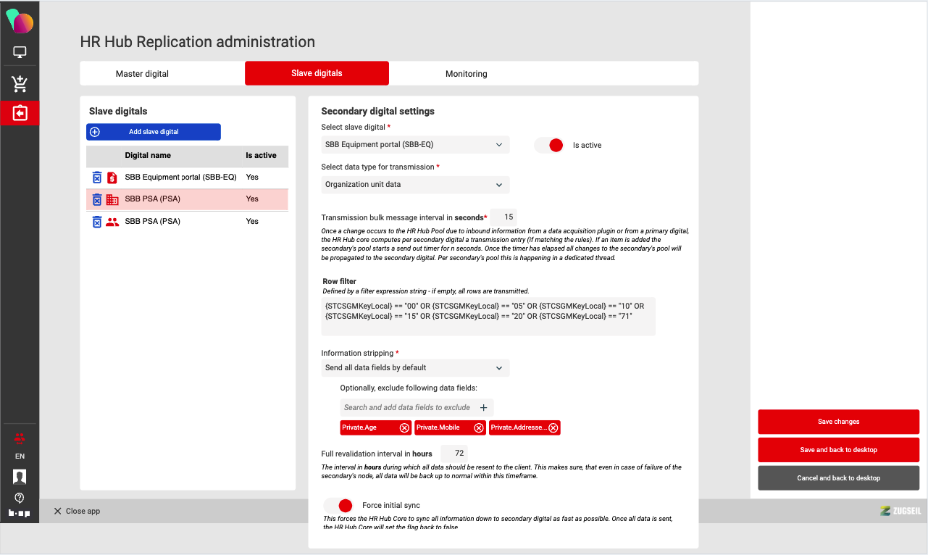The image size is (928, 555).
Task: Open the desktop monitor icon in sidebar
Action: point(20,52)
